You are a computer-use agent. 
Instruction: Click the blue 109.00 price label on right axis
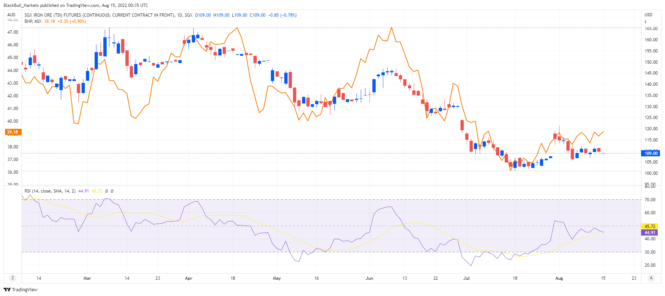click(651, 153)
